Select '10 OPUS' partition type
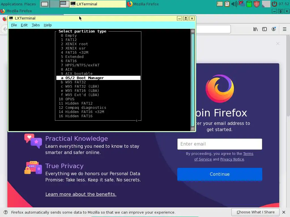The height and width of the screenshot is (217, 290). [x=98, y=99]
